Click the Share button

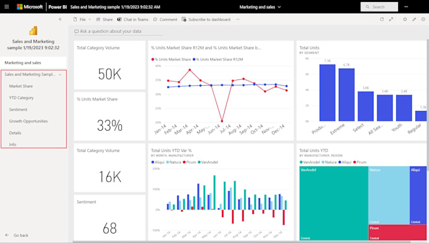pos(104,20)
